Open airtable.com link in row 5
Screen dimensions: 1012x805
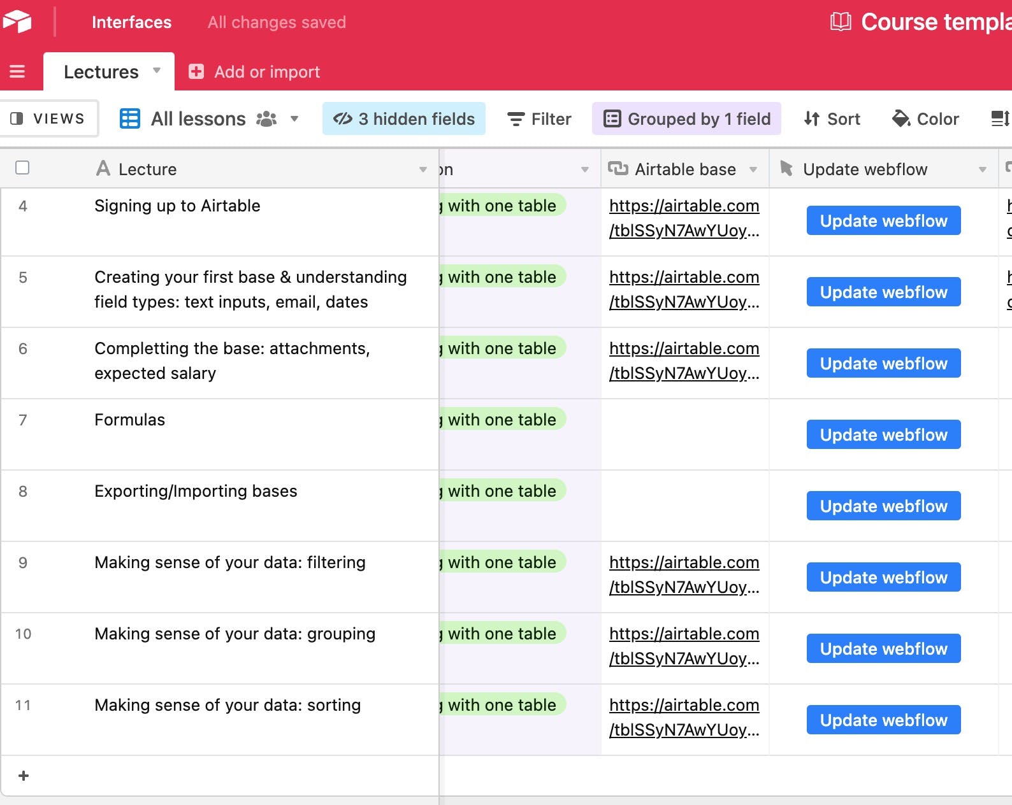(x=684, y=289)
